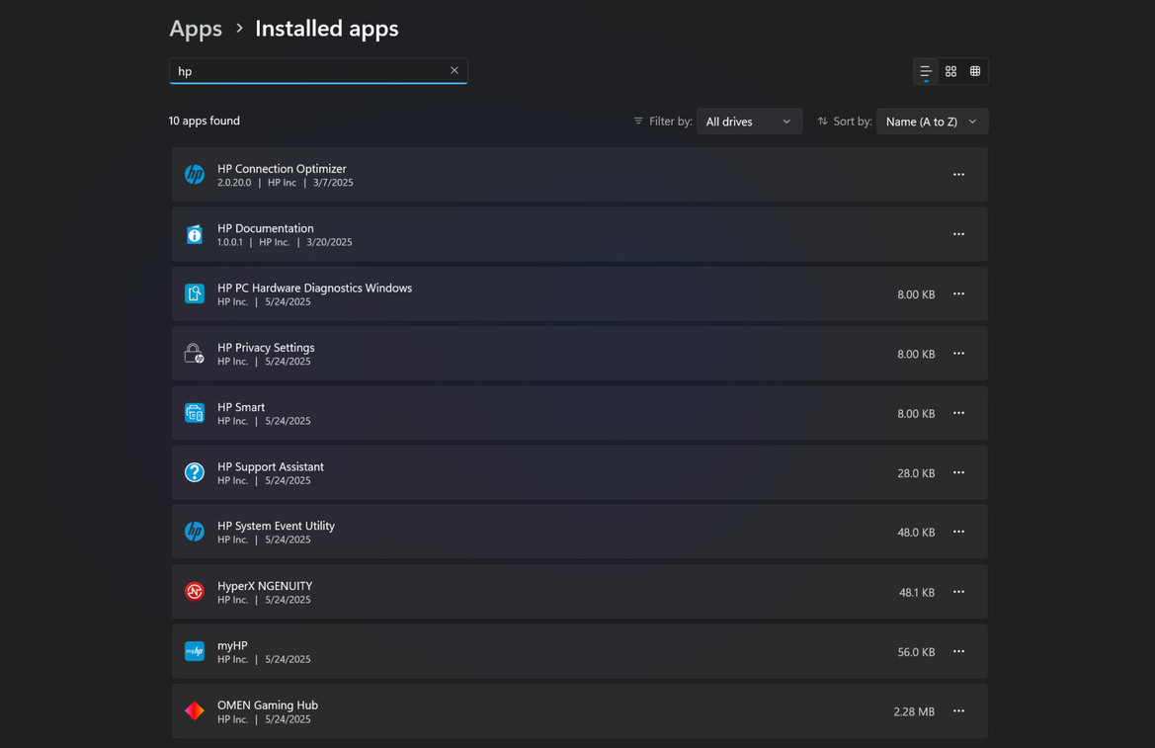The width and height of the screenshot is (1155, 748).
Task: Click the HP Documentation app icon
Action: pyautogui.click(x=195, y=234)
